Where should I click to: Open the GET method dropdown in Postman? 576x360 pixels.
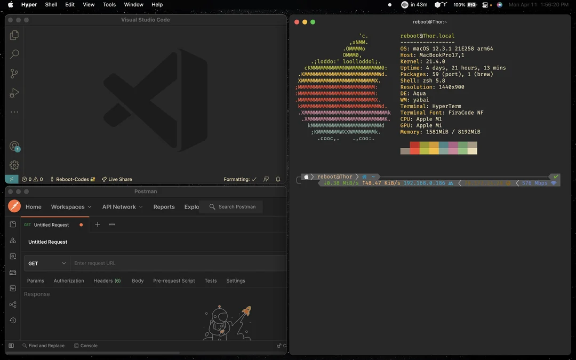pos(46,263)
